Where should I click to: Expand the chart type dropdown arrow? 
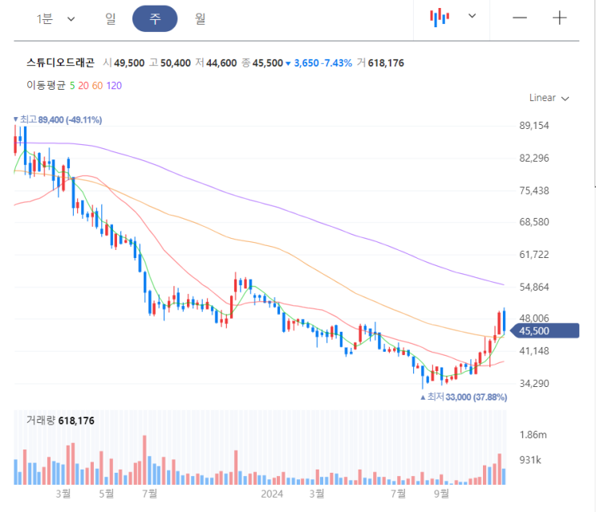coord(472,16)
